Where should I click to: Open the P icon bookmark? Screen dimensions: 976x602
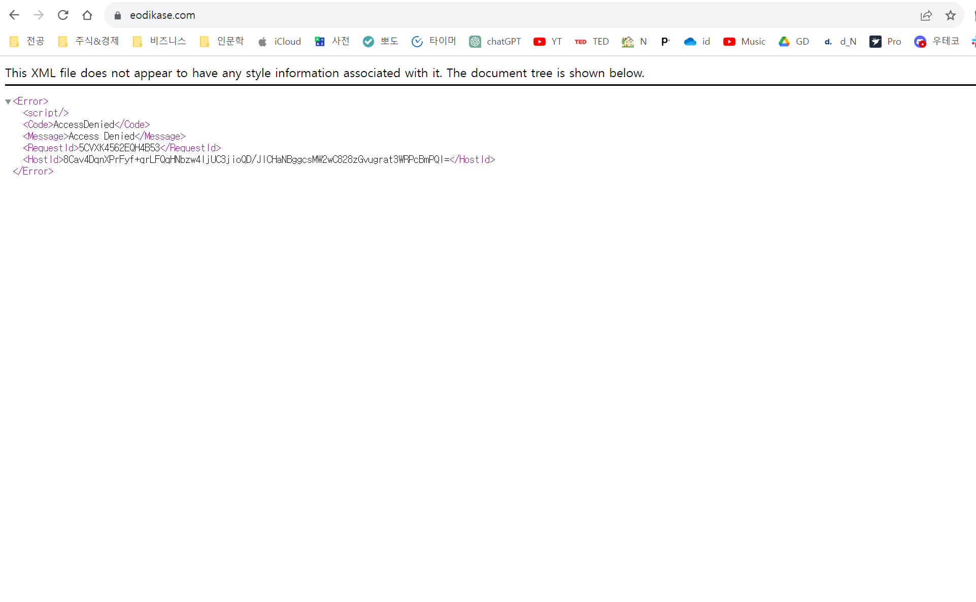pyautogui.click(x=665, y=41)
